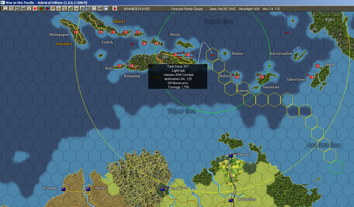
Task: Click 'Tonnage: 1,750' in the tooltip
Action: (178, 87)
